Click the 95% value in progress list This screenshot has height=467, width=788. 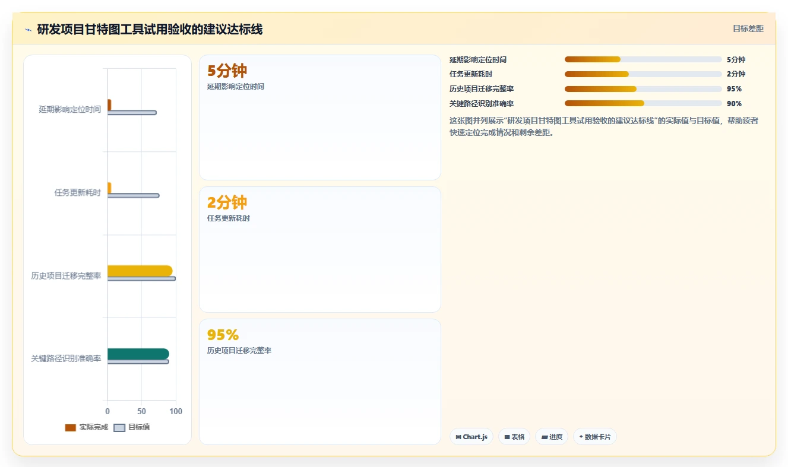(x=734, y=89)
